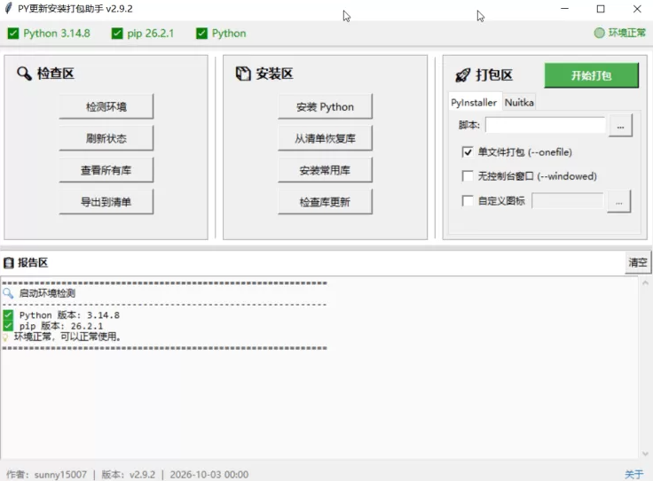Image resolution: width=653 pixels, height=481 pixels.
Task: Click the report area scrollbar down arrow
Action: 645,454
